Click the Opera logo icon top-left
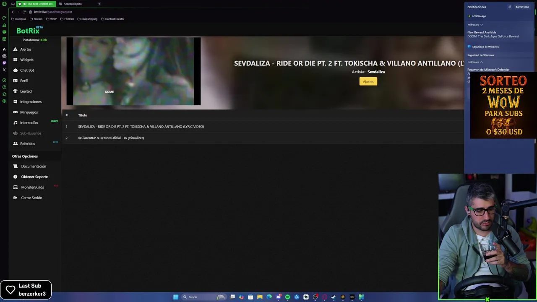 point(4,4)
